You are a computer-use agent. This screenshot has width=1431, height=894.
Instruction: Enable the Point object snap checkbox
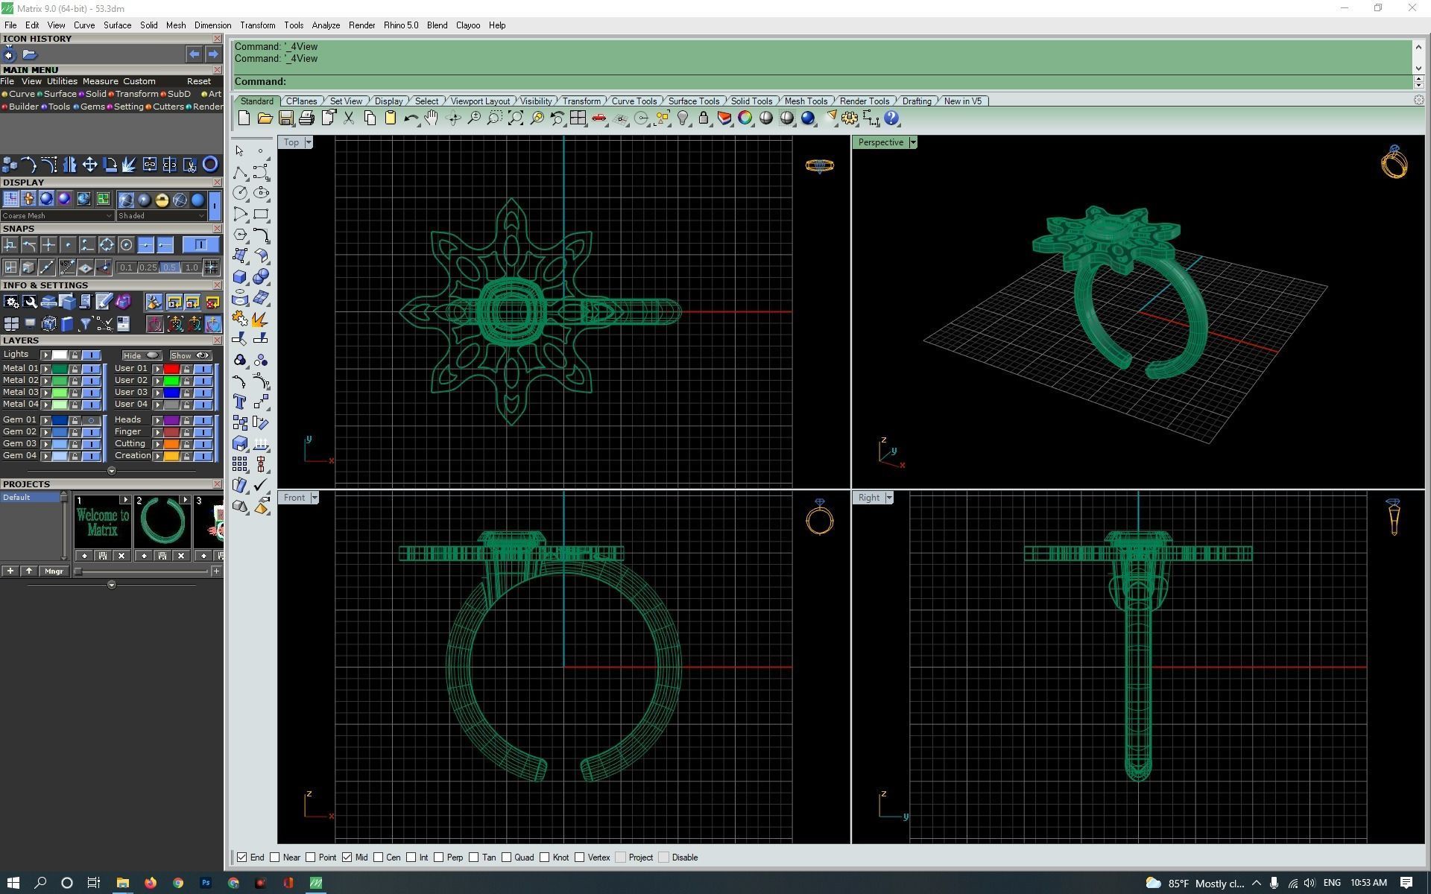(x=311, y=857)
